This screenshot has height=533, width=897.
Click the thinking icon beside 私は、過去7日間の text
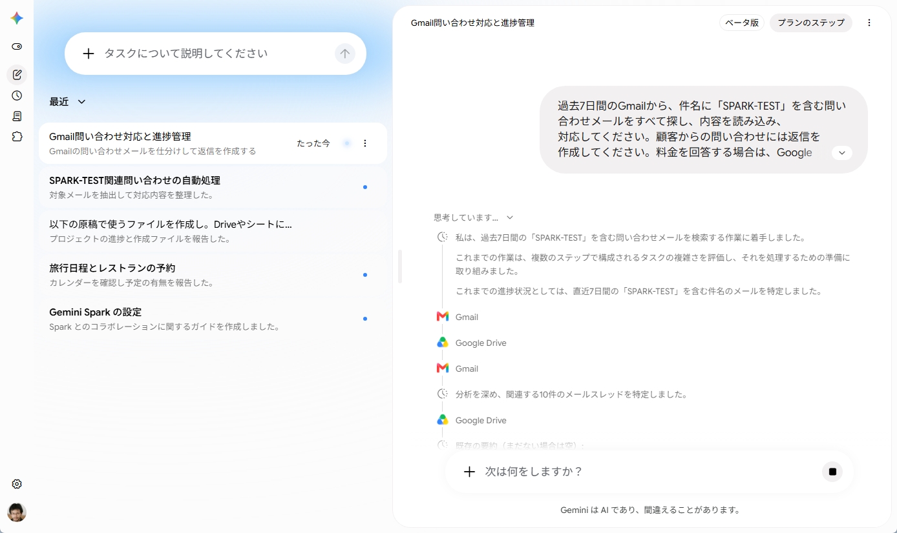coord(443,237)
